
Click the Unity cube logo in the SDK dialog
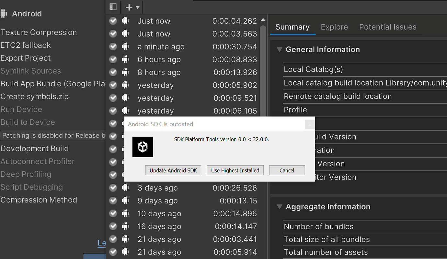(x=143, y=147)
